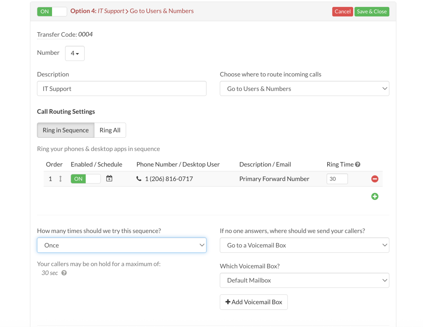Viewport: 423px width, 327px height.
Task: Click the 30 sec maximum hold value
Action: [50, 273]
